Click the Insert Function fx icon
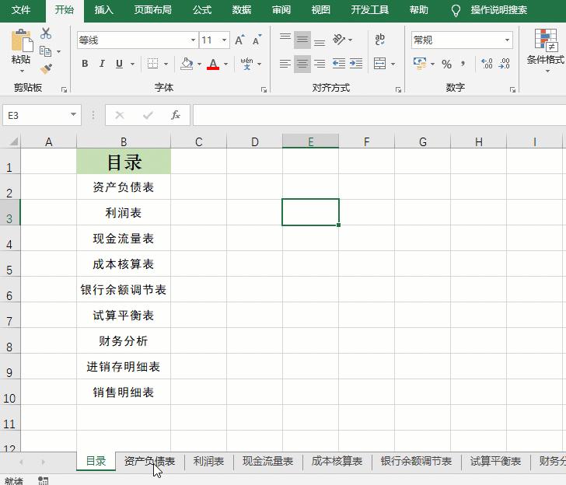The height and width of the screenshot is (485, 566). coord(176,116)
